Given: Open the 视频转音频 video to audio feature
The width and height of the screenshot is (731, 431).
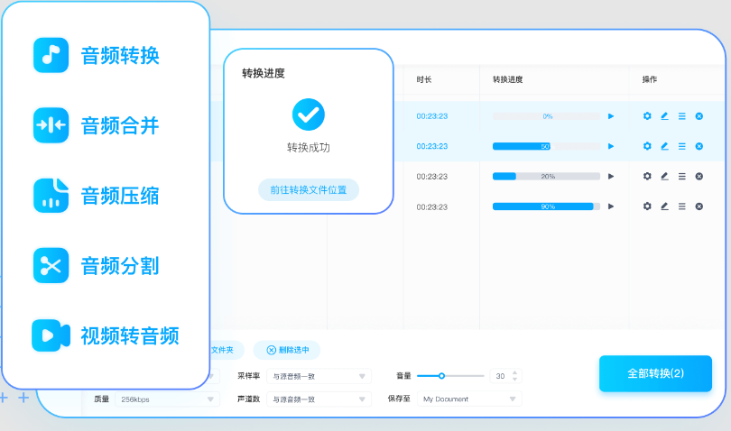Looking at the screenshot, I should click(x=106, y=335).
